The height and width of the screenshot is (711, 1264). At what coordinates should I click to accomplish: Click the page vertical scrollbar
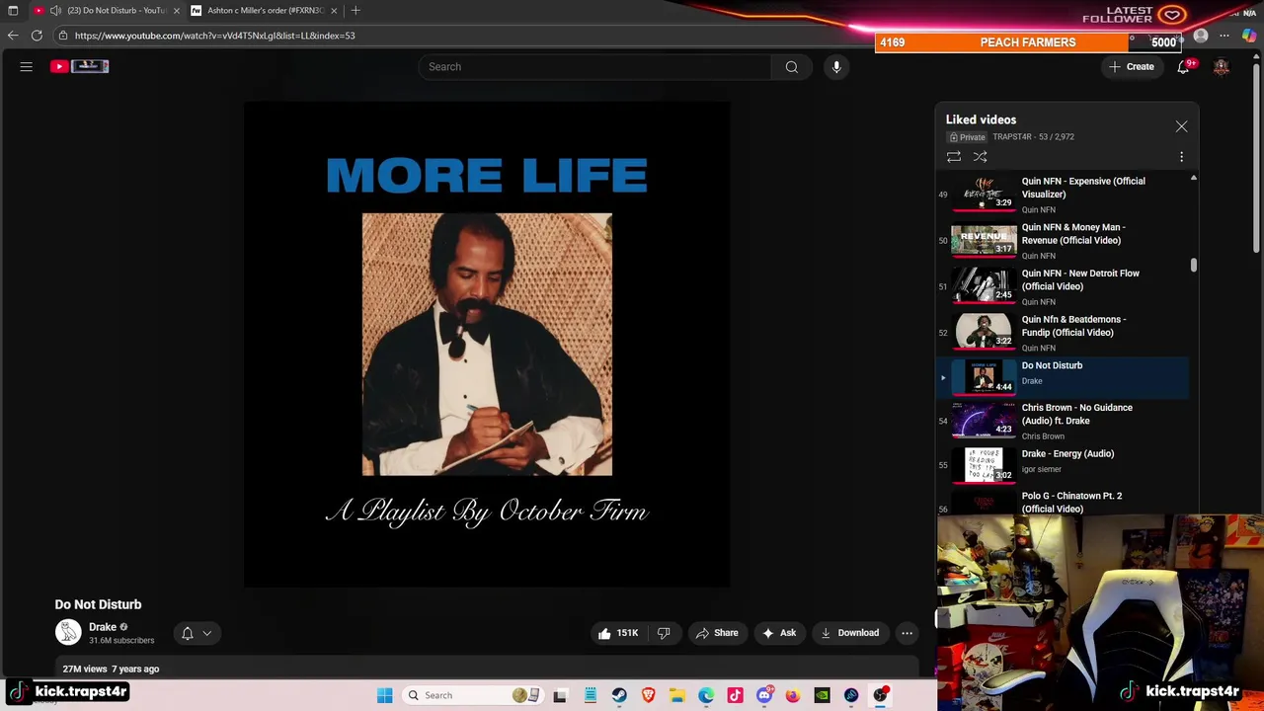coord(1257,158)
